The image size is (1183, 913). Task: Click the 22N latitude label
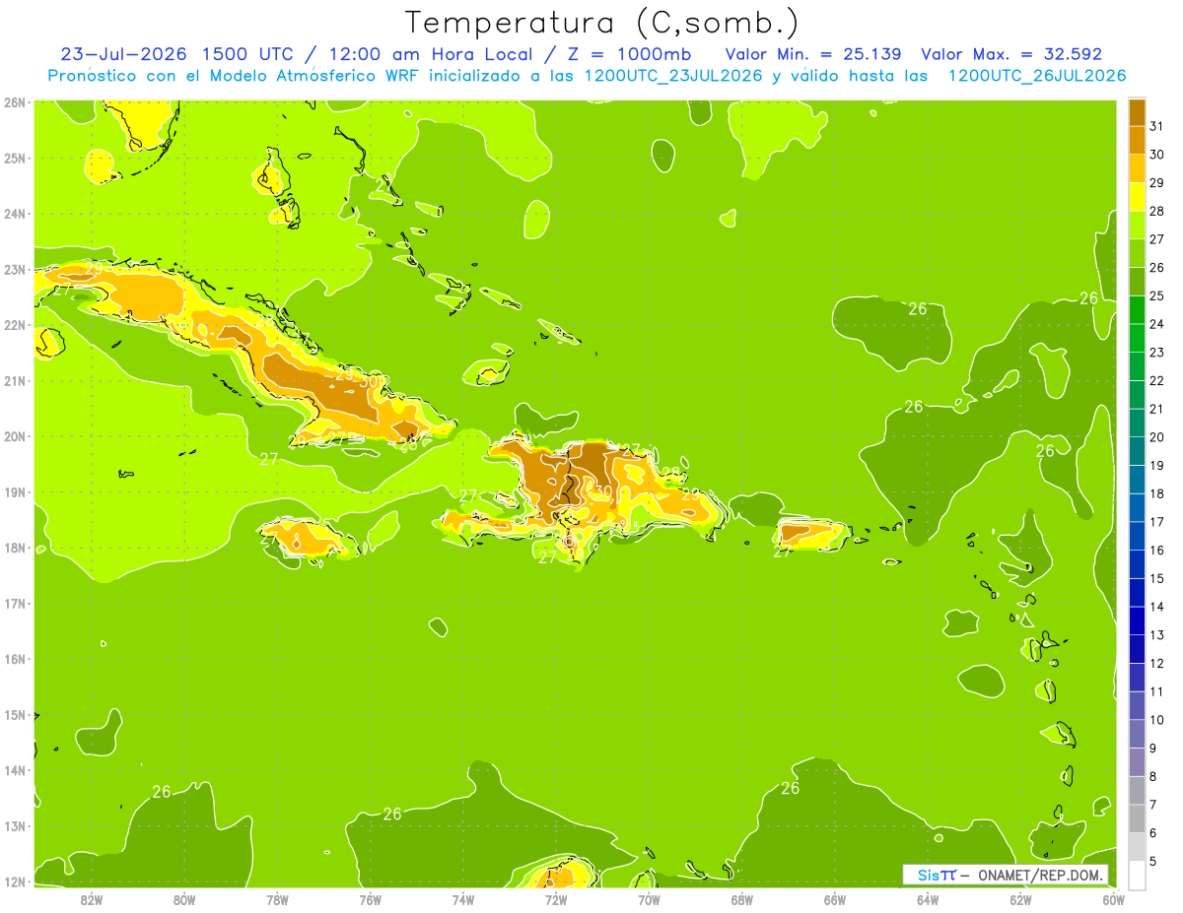coord(14,325)
